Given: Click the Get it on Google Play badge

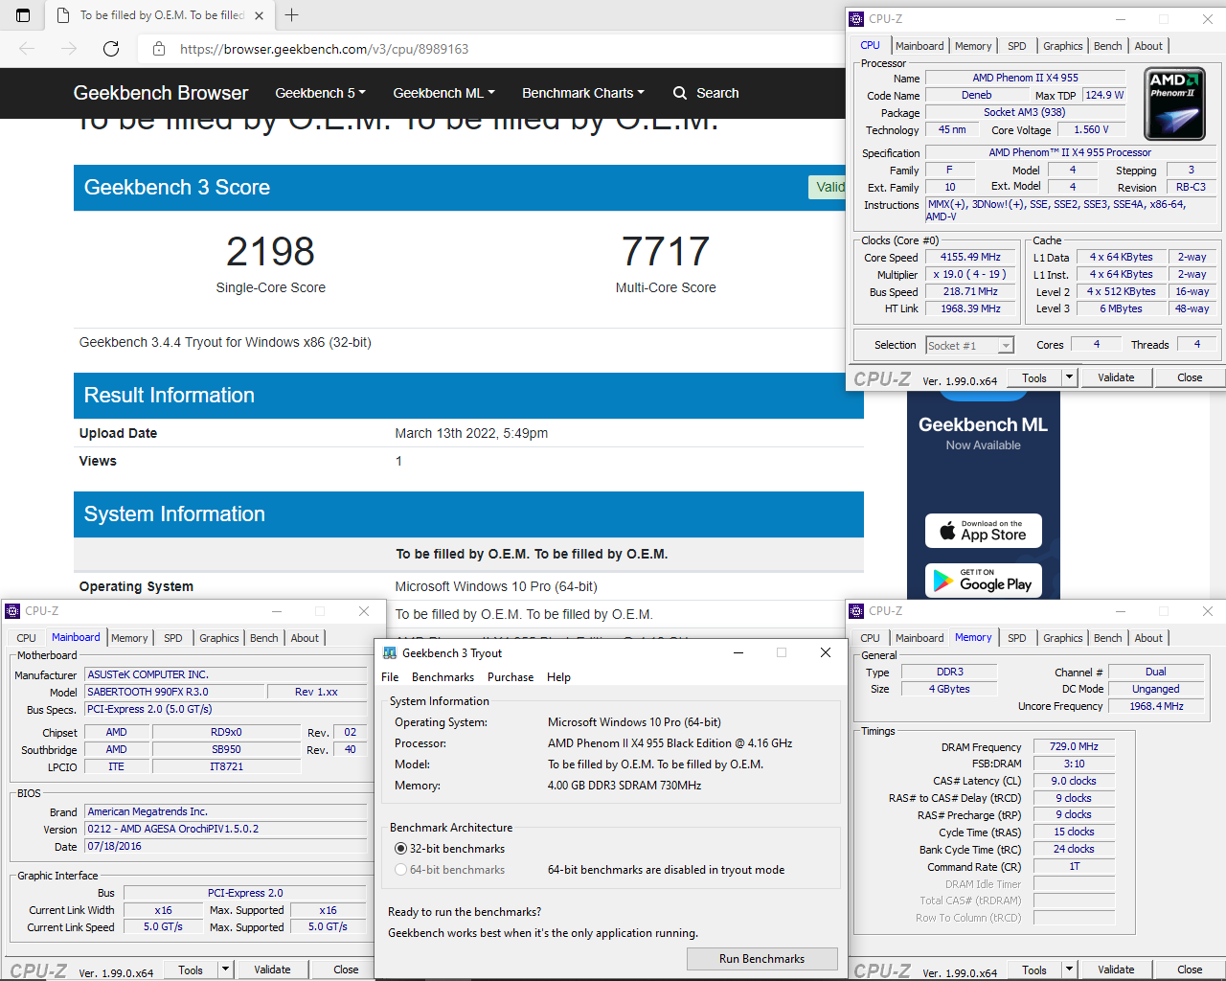Looking at the screenshot, I should point(984,581).
